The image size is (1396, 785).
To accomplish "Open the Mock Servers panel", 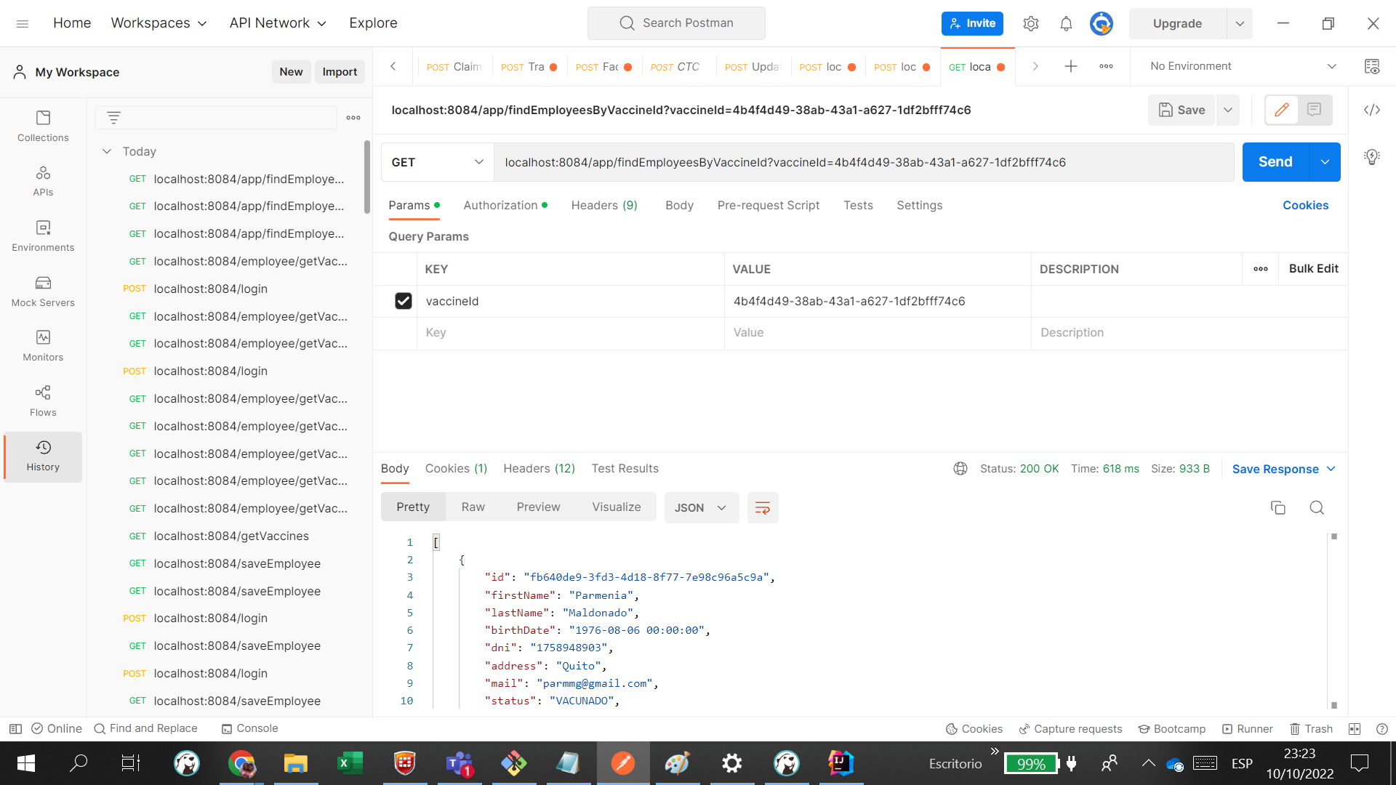I will click(x=43, y=290).
